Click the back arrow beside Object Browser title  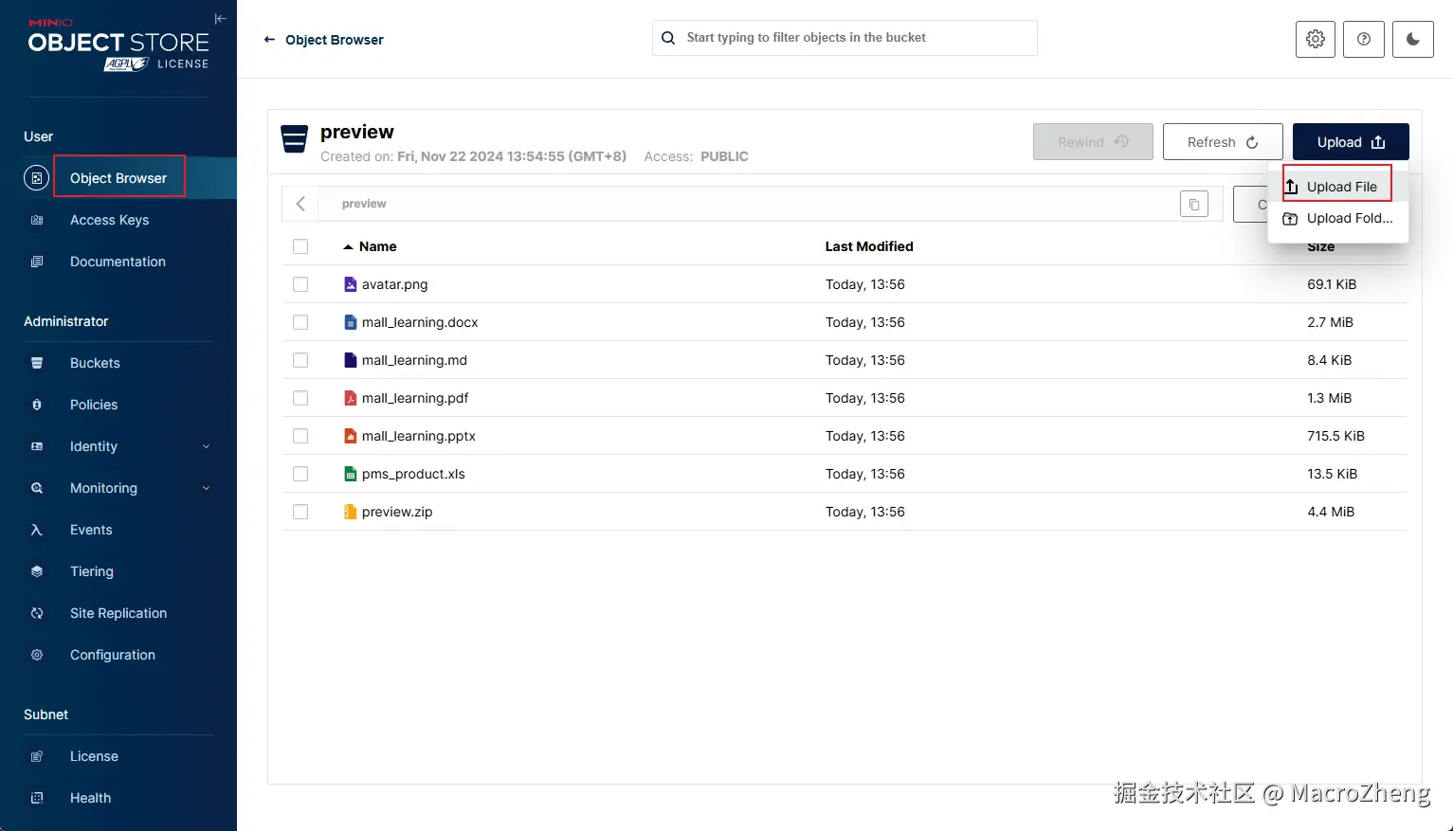(269, 40)
